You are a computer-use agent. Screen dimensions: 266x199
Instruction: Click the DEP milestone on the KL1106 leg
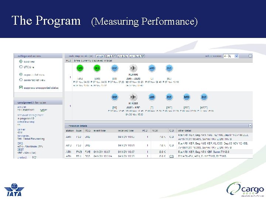click(x=115, y=68)
